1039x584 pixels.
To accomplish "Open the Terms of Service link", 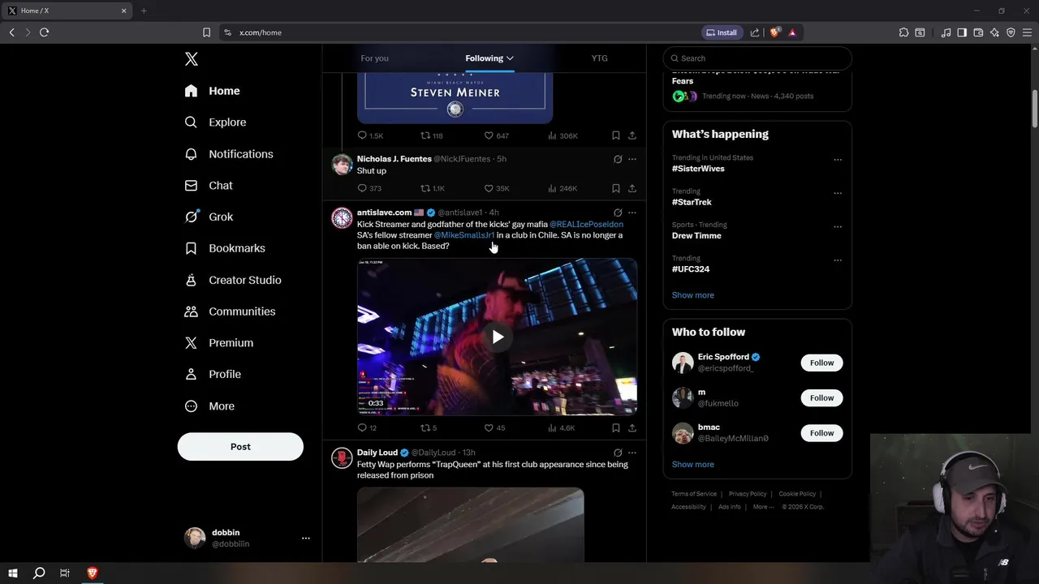I will click(694, 494).
